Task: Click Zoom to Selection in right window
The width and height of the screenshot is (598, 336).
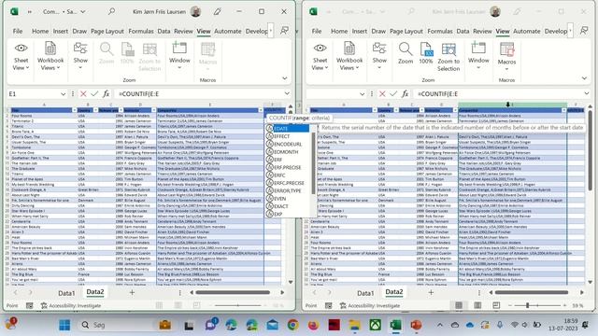Action: (448, 57)
